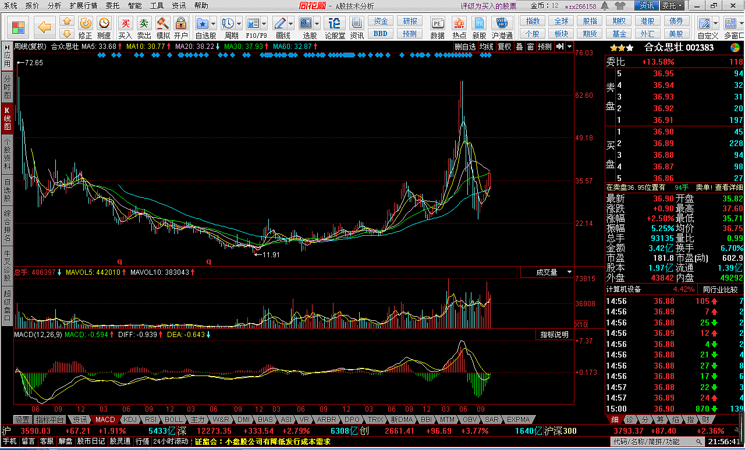The width and height of the screenshot is (745, 450).
Task: Click the X10 volume scale label
Action: 581,324
